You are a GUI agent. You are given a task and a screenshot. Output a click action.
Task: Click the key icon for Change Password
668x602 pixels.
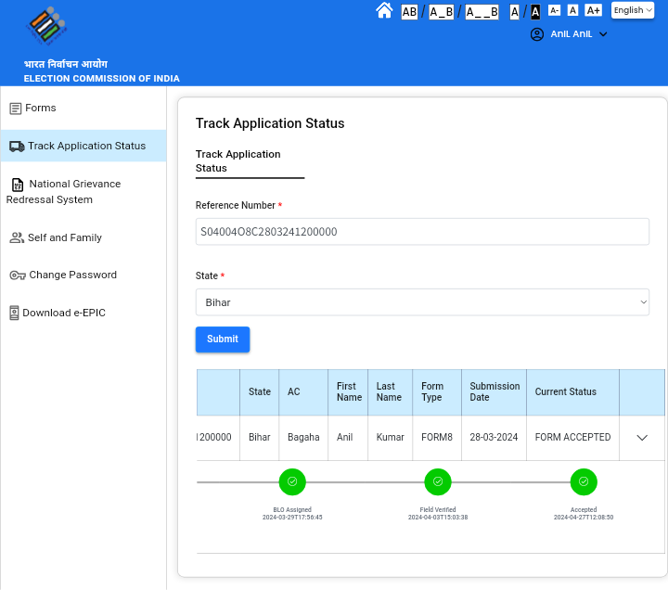tap(18, 275)
